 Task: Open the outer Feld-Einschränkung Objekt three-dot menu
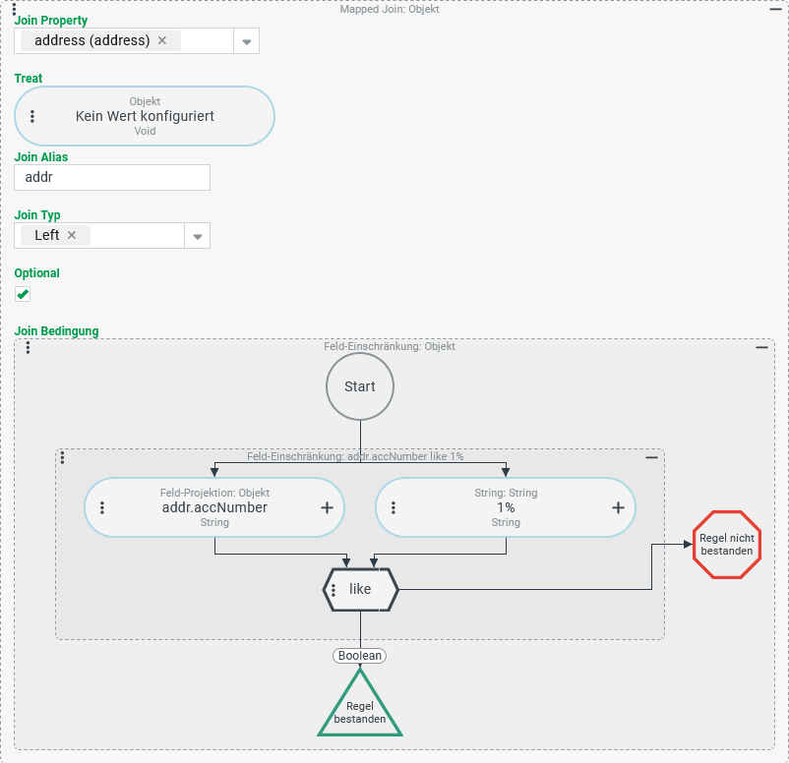(28, 347)
